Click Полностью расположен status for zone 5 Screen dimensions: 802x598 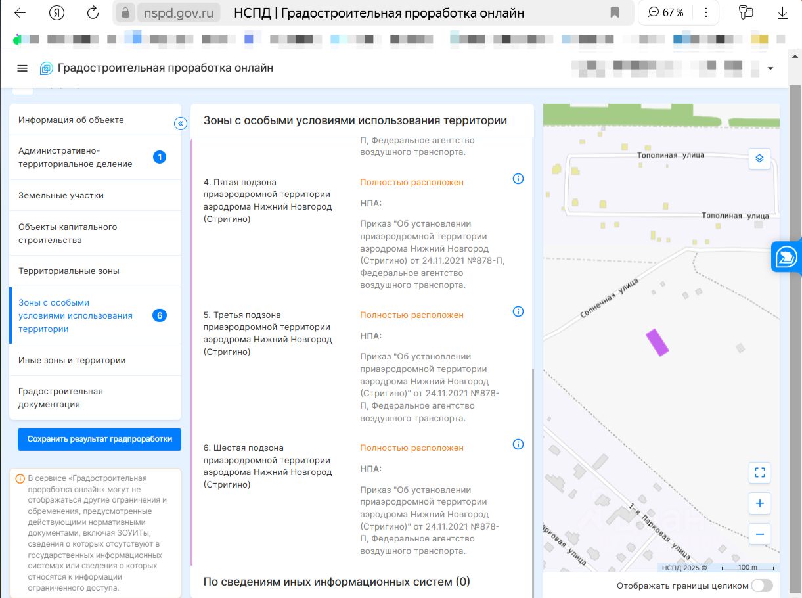point(412,315)
